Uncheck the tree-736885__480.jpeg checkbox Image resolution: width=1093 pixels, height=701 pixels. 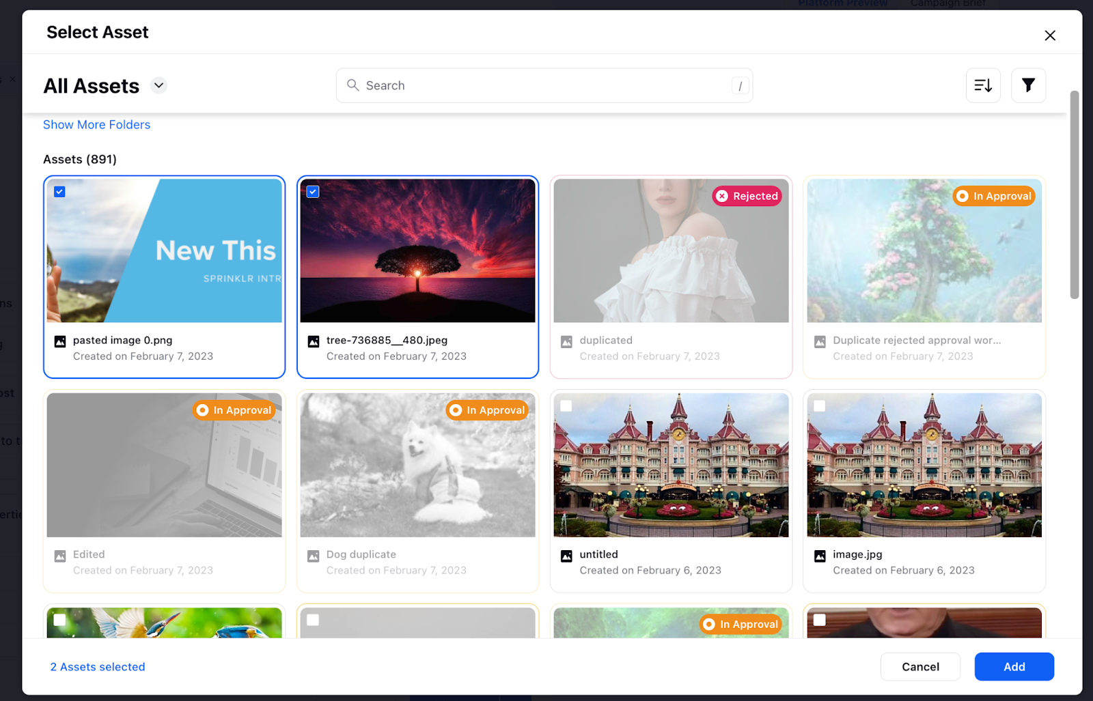click(x=313, y=192)
